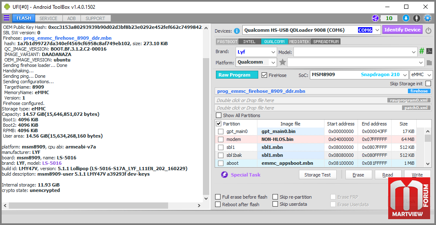Viewport: 436px width, 225px height.
Task: Select the QUALCOMM mode tab
Action: coord(274,42)
